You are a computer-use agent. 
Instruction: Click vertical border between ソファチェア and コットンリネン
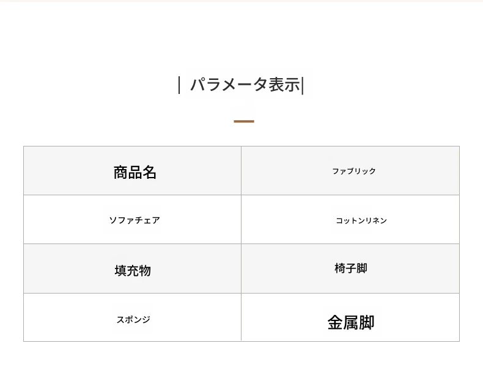pos(242,220)
